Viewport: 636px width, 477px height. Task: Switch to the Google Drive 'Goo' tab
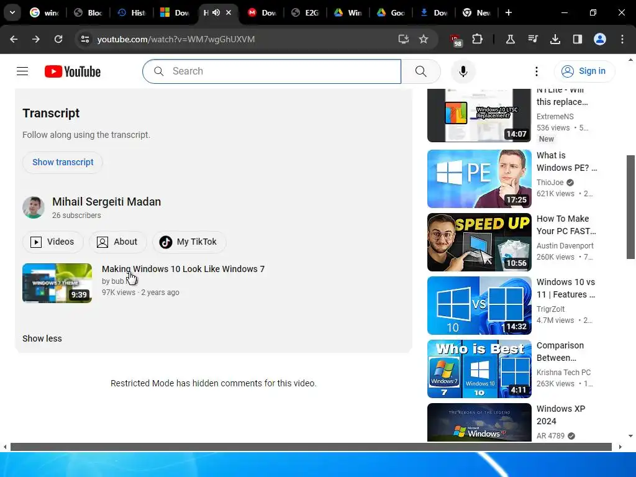click(391, 12)
